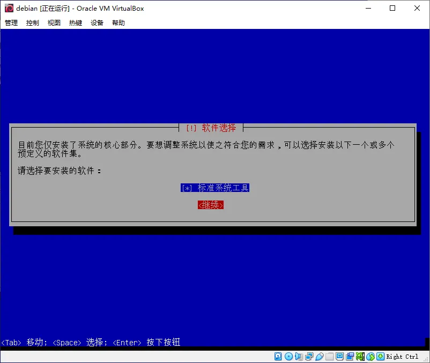
Task: Click the Right Ctrl host key label
Action: (402, 357)
